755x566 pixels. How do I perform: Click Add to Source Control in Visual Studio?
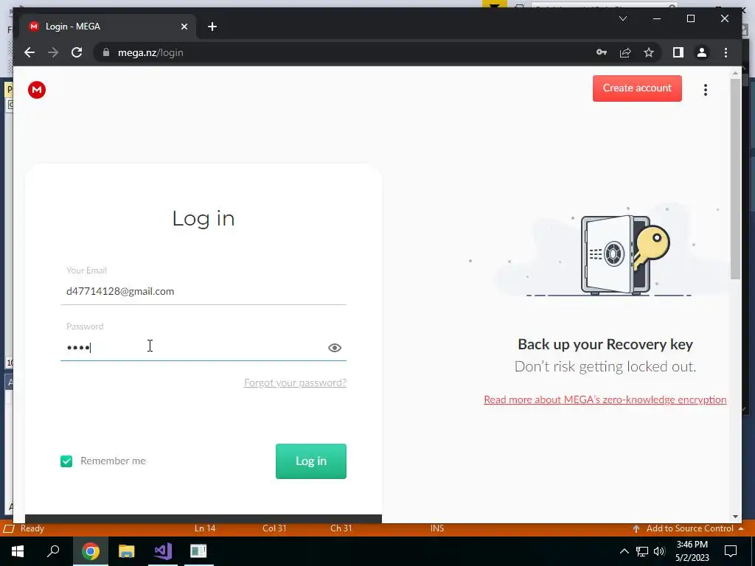tap(689, 528)
